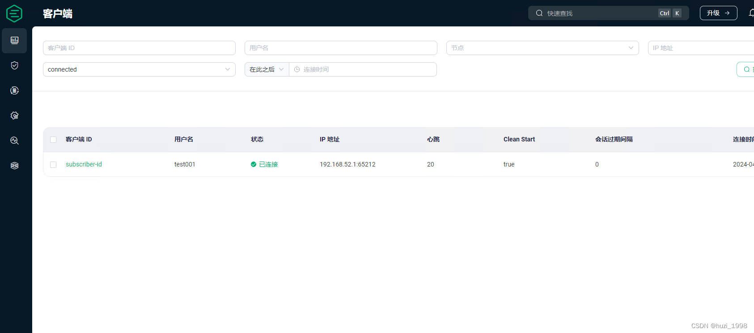Click the Clean Start column header
Image resolution: width=754 pixels, height=333 pixels.
point(519,139)
